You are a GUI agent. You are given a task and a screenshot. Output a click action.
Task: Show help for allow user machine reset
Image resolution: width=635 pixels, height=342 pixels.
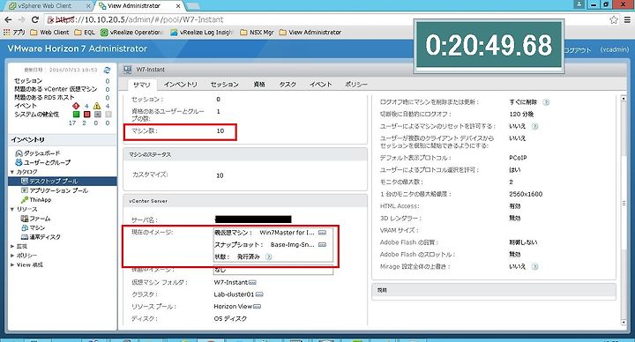[x=534, y=126]
